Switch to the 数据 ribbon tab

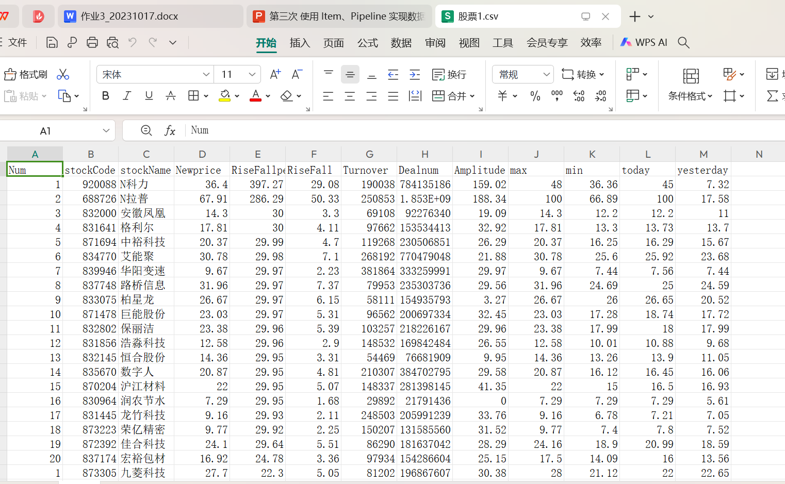click(x=401, y=43)
